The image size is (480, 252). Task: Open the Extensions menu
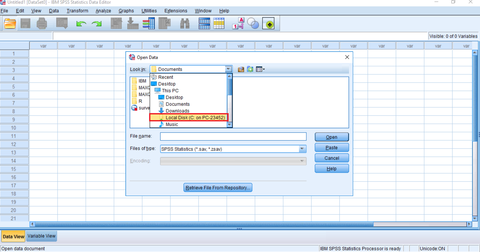176,11
